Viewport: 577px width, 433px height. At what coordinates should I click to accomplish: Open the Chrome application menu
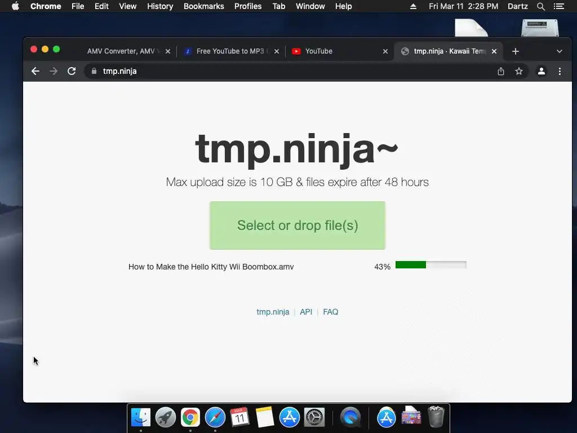[x=46, y=6]
